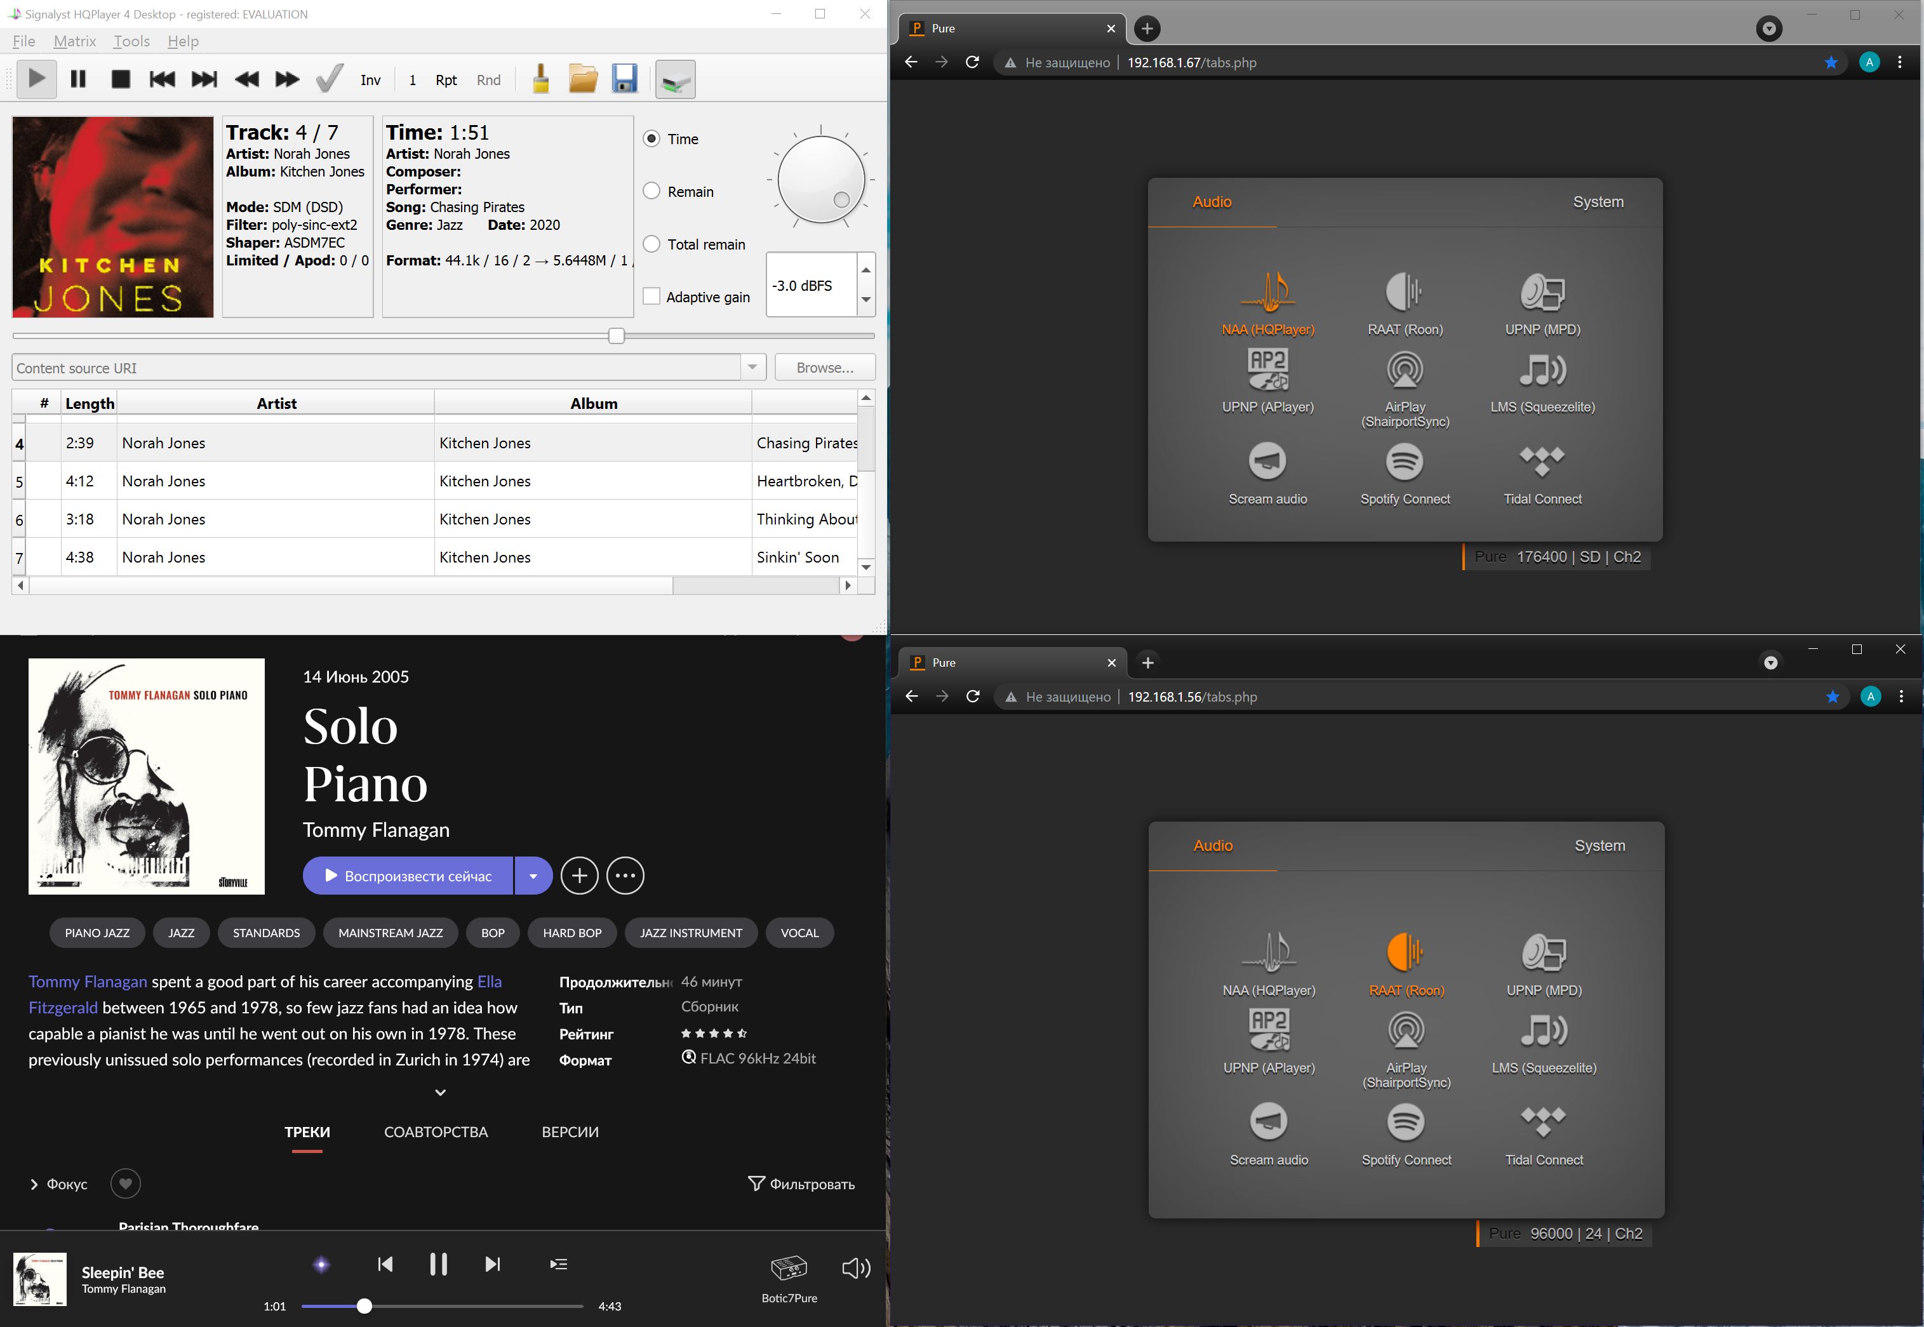Viewport: 1924px width, 1327px height.
Task: Click the Botic7Pure zone icon
Action: click(x=788, y=1268)
